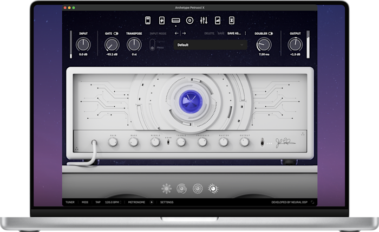Click the Tap tempo button
Viewport: 379px width, 232px height.
(x=98, y=202)
